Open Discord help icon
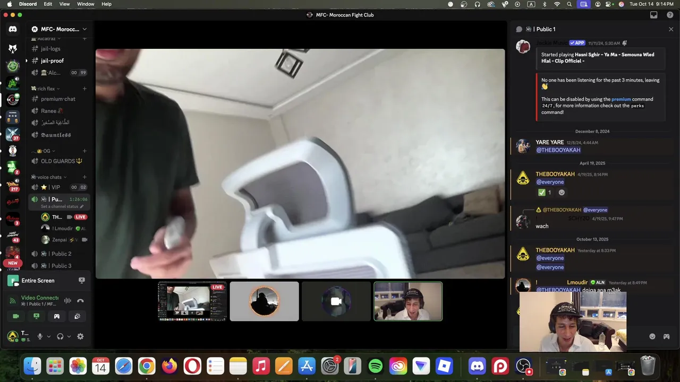Screen dimensions: 680x382 670,15
